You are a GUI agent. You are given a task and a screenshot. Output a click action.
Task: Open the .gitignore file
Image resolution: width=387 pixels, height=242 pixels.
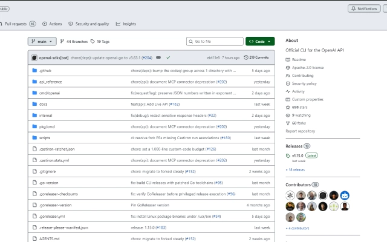click(47, 171)
